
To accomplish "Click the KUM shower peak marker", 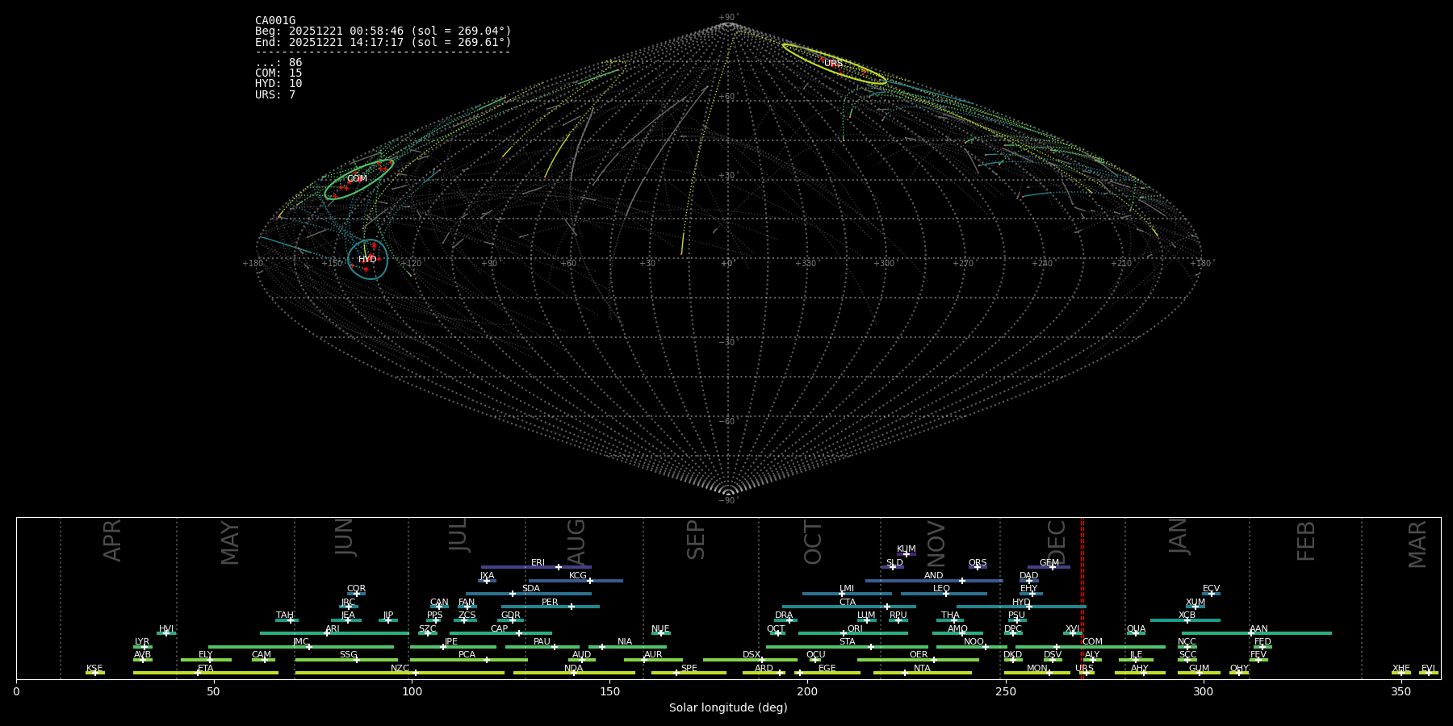I will coord(906,554).
